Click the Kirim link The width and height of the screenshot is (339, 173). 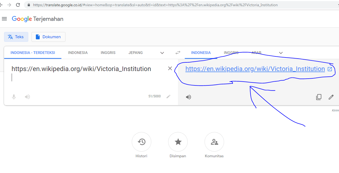335,110
